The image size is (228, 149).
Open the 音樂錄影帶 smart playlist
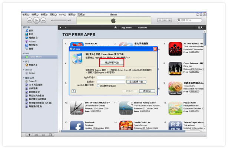coord(32,92)
